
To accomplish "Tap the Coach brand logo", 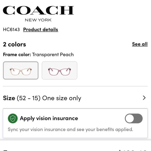I will point(38,14).
